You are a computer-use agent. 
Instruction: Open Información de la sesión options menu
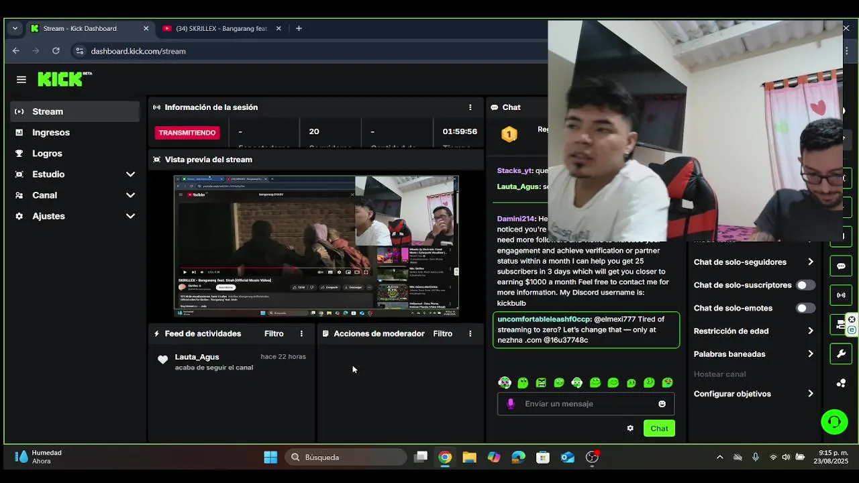tap(470, 107)
